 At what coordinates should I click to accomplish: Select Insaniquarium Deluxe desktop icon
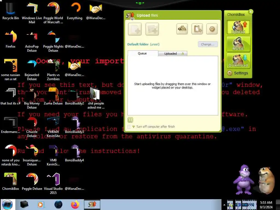coord(32,155)
